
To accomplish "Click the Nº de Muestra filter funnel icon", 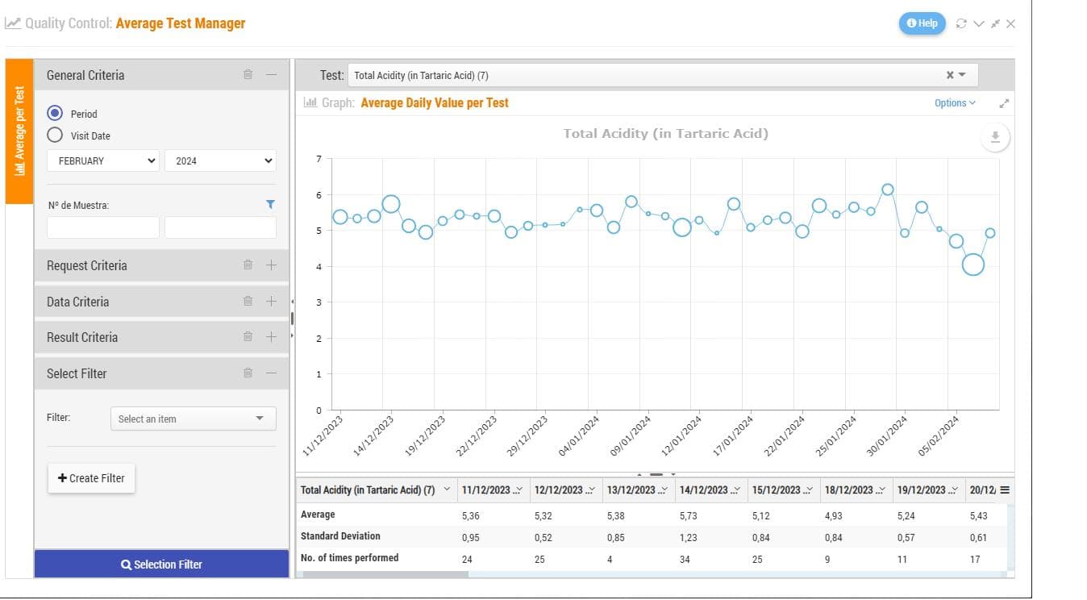I will point(270,205).
